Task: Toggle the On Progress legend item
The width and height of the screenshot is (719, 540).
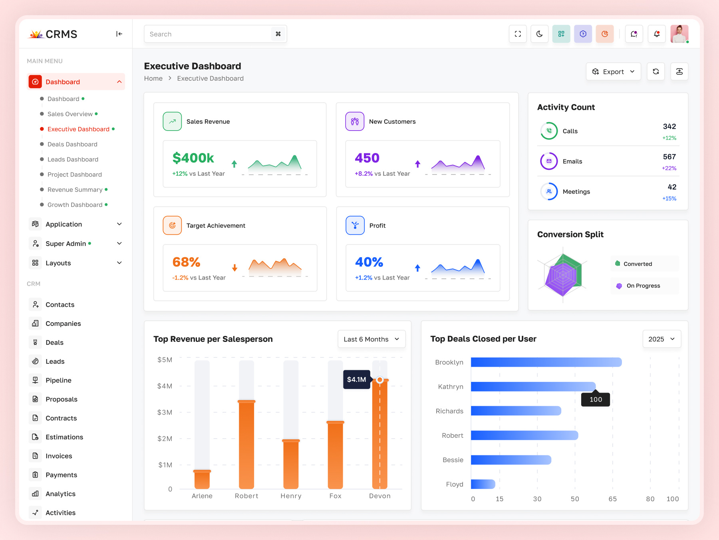Action: (644, 286)
